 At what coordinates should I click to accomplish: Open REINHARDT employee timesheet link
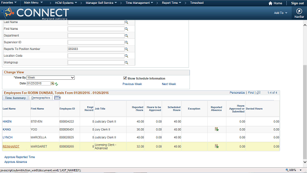click(x=11, y=146)
